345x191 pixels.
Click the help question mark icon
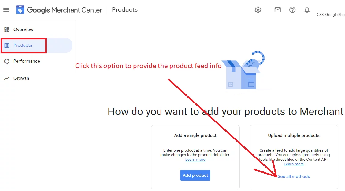tap(292, 10)
